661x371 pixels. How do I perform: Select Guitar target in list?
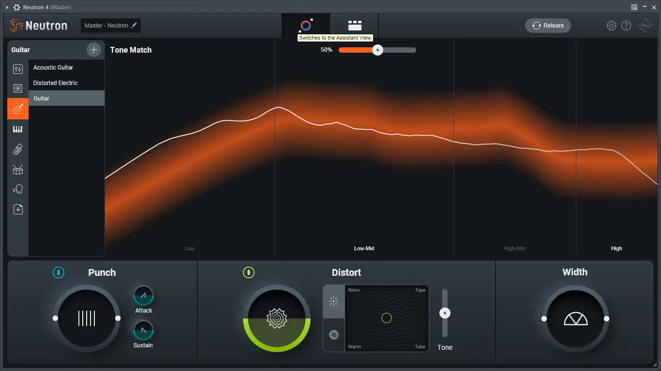tap(66, 98)
